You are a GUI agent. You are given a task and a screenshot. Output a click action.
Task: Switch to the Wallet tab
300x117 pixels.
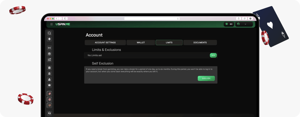(x=141, y=43)
